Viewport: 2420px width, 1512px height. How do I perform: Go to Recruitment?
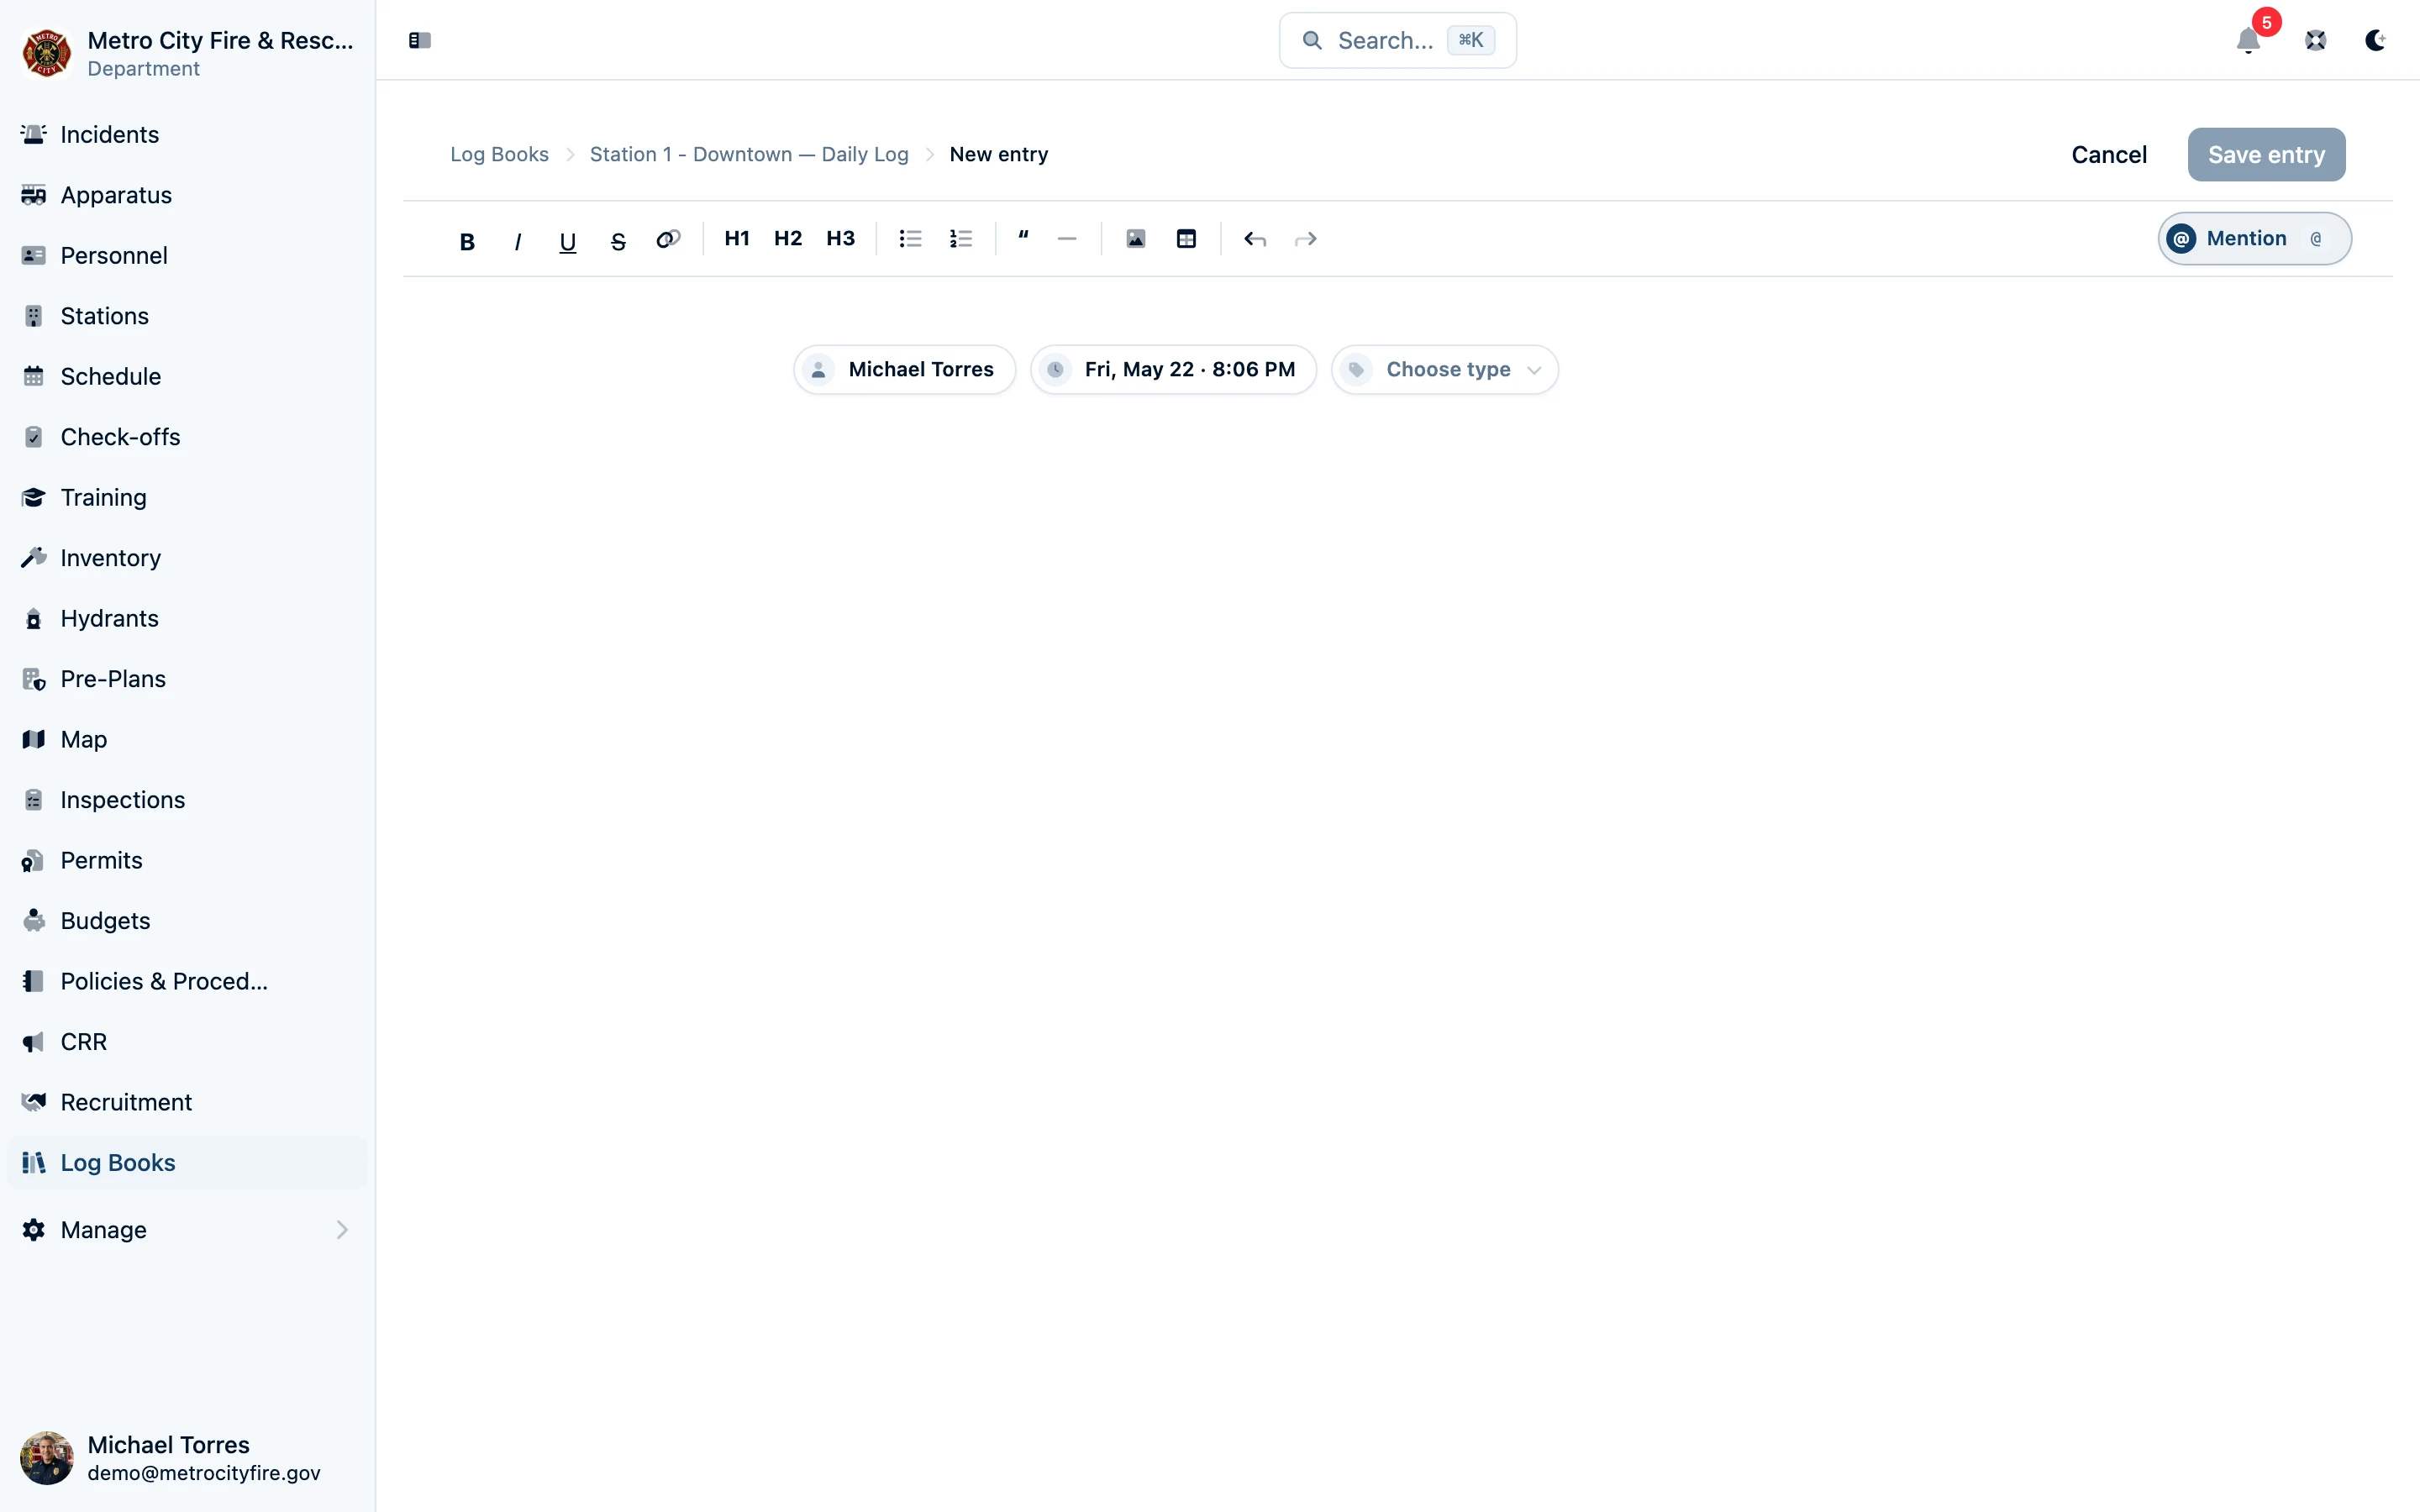187,1103
